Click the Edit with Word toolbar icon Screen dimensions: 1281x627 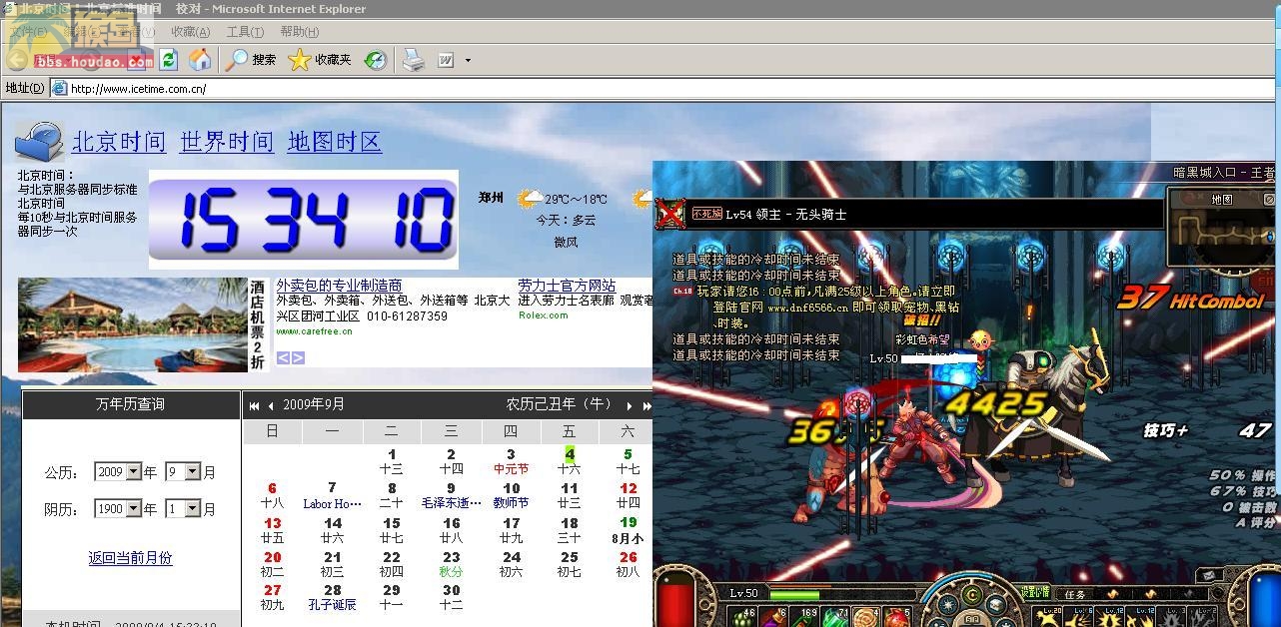(446, 60)
